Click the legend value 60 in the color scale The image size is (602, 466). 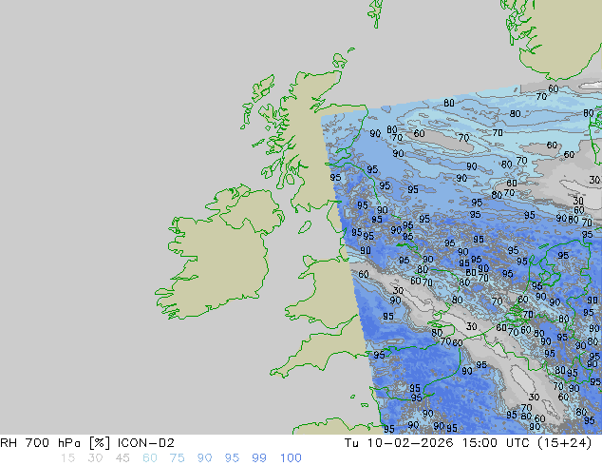click(x=150, y=458)
